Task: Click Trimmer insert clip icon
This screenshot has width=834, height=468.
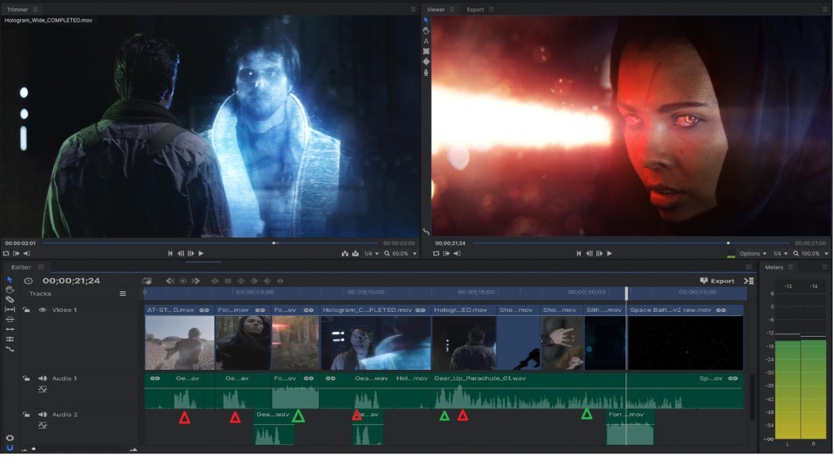Action: click(x=344, y=253)
